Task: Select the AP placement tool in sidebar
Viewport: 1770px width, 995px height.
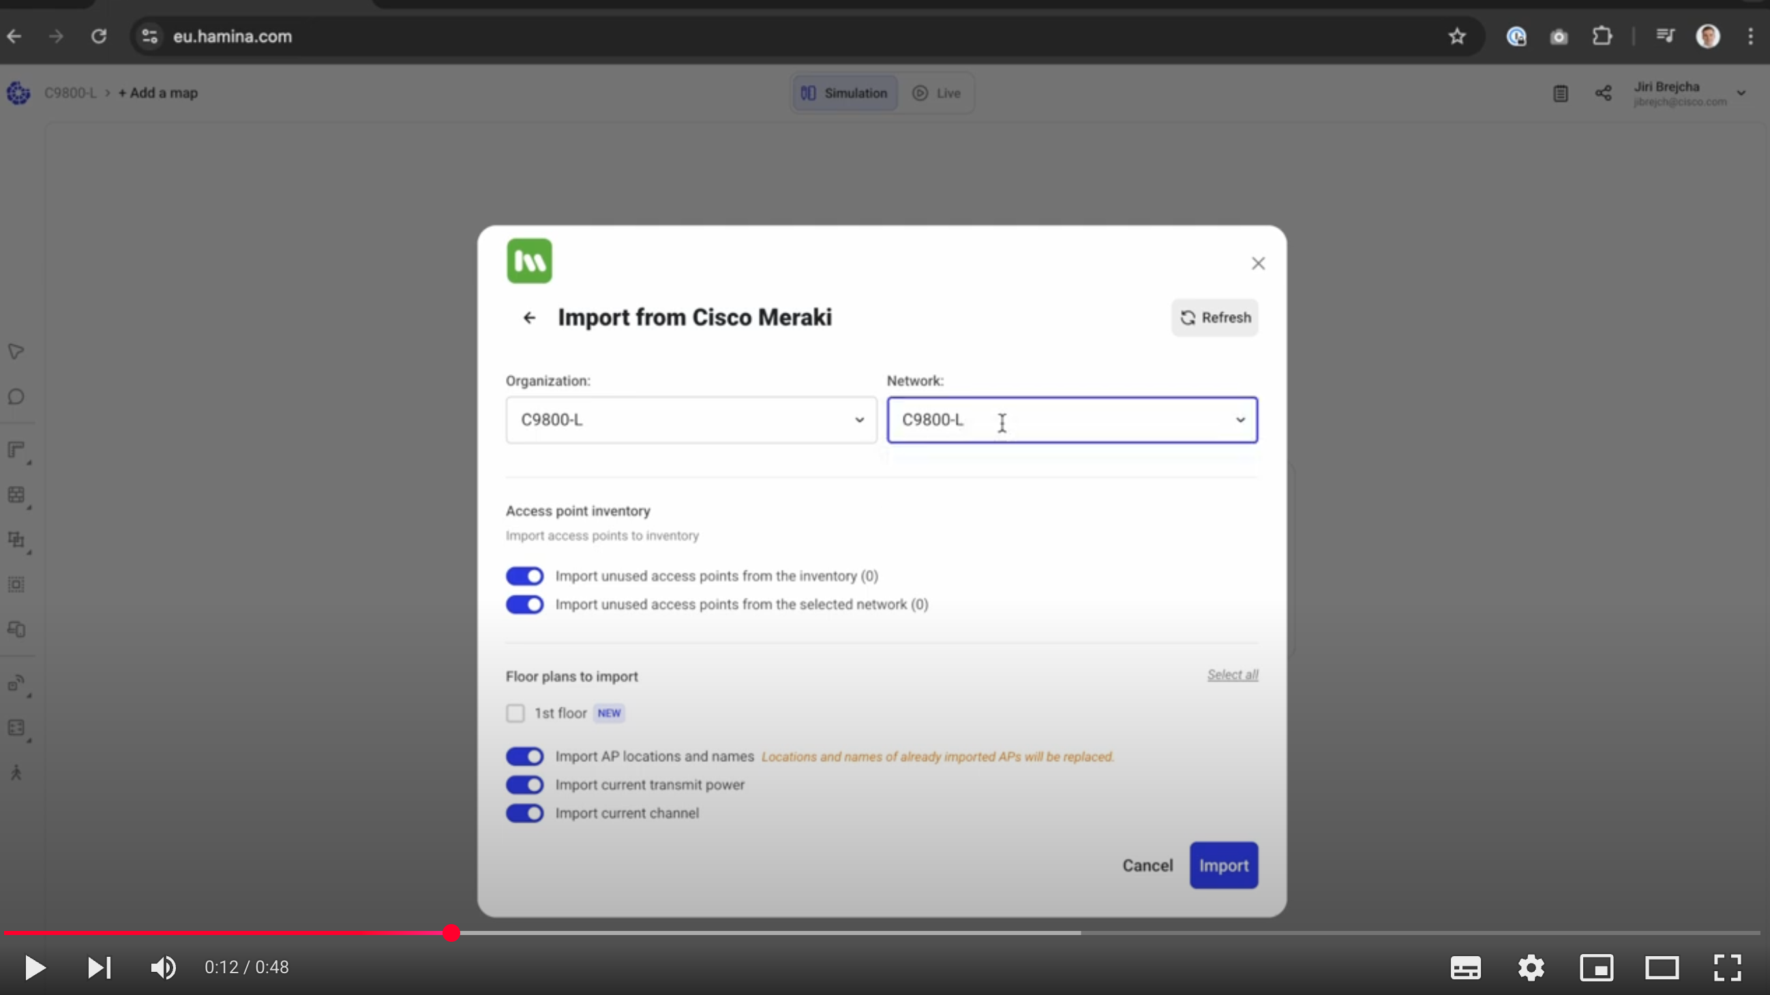Action: [16, 684]
